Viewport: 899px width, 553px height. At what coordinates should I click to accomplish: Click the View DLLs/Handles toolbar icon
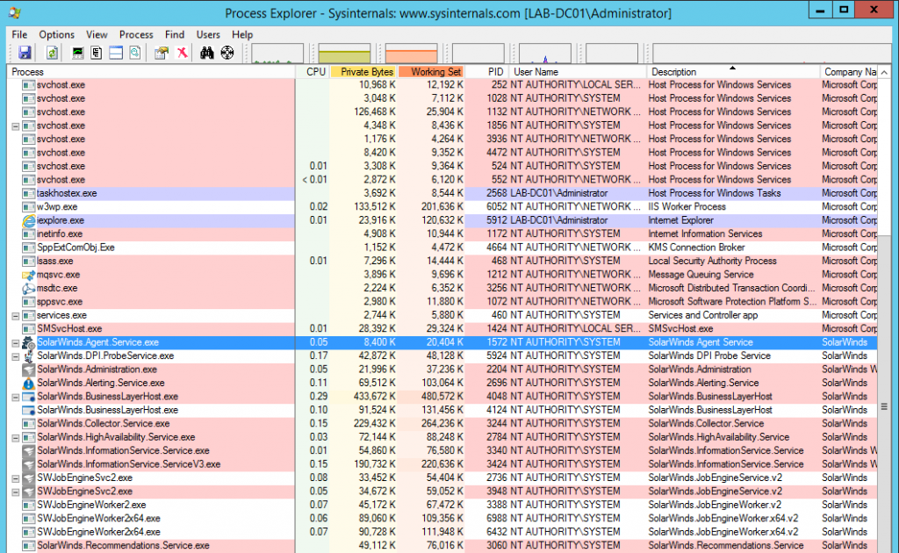pos(134,53)
